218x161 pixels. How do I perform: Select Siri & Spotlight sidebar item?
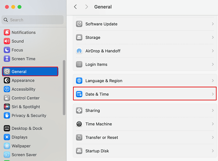click(x=25, y=107)
